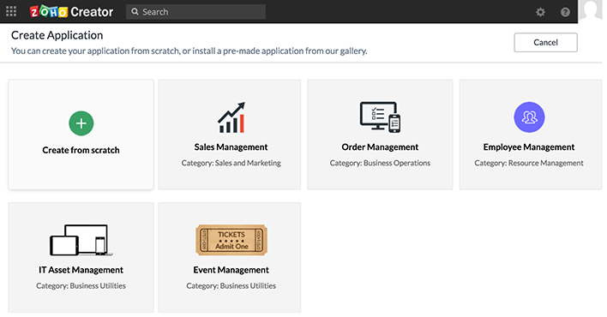Click the Cancel button
The width and height of the screenshot is (607, 317).
pos(545,43)
